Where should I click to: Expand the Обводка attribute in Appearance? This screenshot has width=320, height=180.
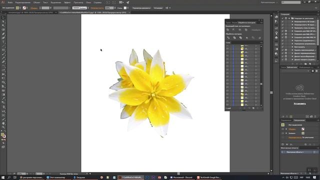tap(286, 129)
